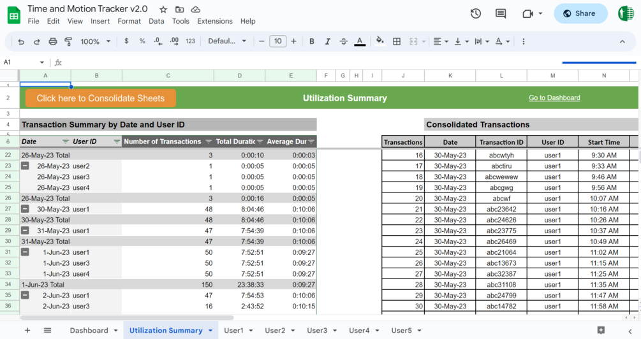Screen dimensions: 641x339
Task: Open version history clock icon
Action: 475,13
